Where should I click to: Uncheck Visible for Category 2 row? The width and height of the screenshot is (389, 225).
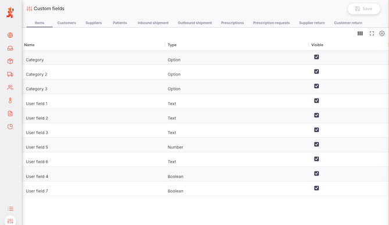click(316, 71)
